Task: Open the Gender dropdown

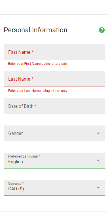Action: 54,133
